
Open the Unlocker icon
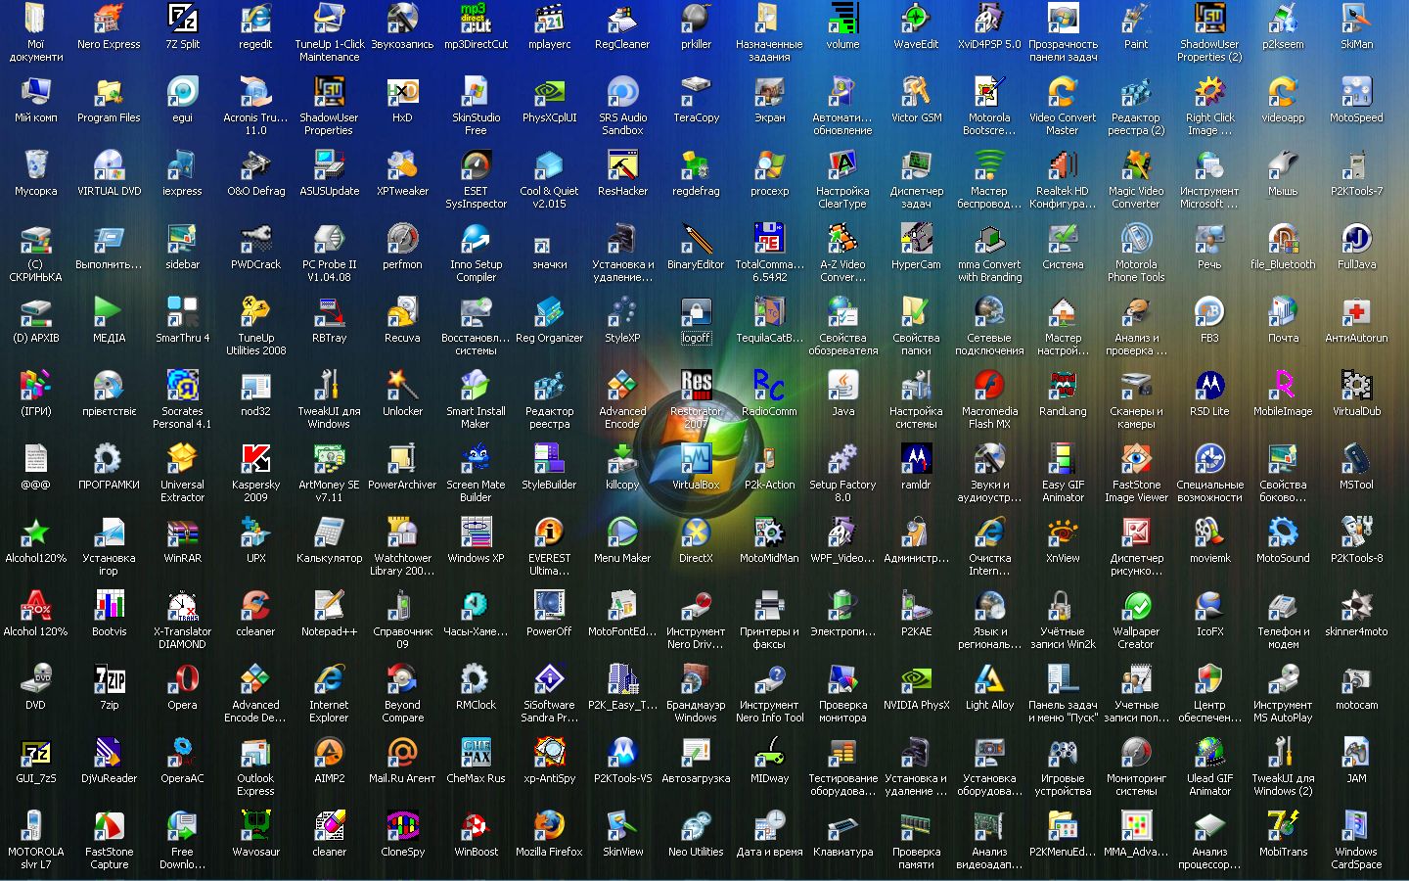402,385
